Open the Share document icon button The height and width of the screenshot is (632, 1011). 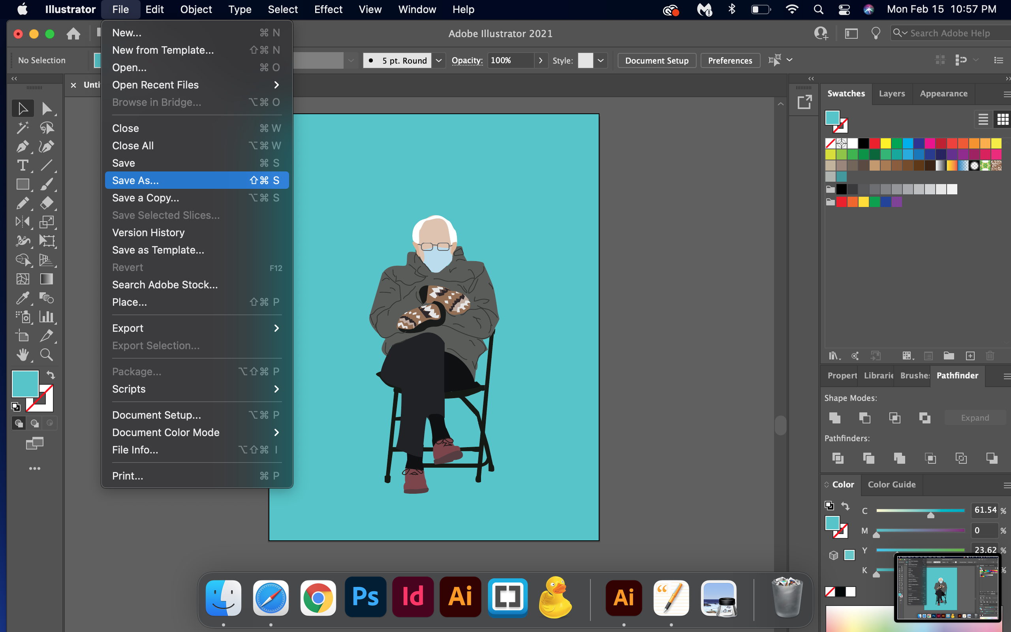click(804, 102)
